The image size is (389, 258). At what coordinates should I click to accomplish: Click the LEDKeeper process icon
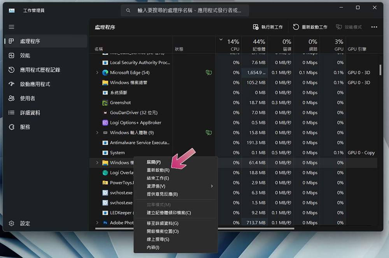point(105,212)
